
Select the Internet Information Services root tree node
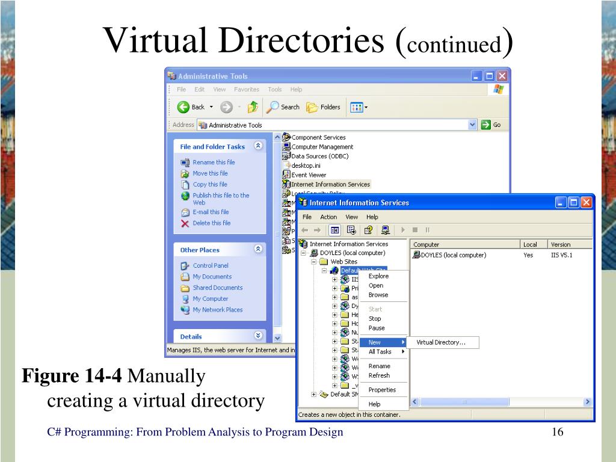click(x=343, y=244)
